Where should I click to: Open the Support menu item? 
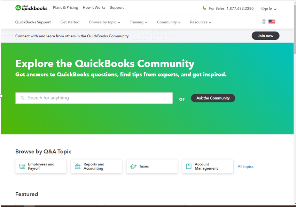117,8
